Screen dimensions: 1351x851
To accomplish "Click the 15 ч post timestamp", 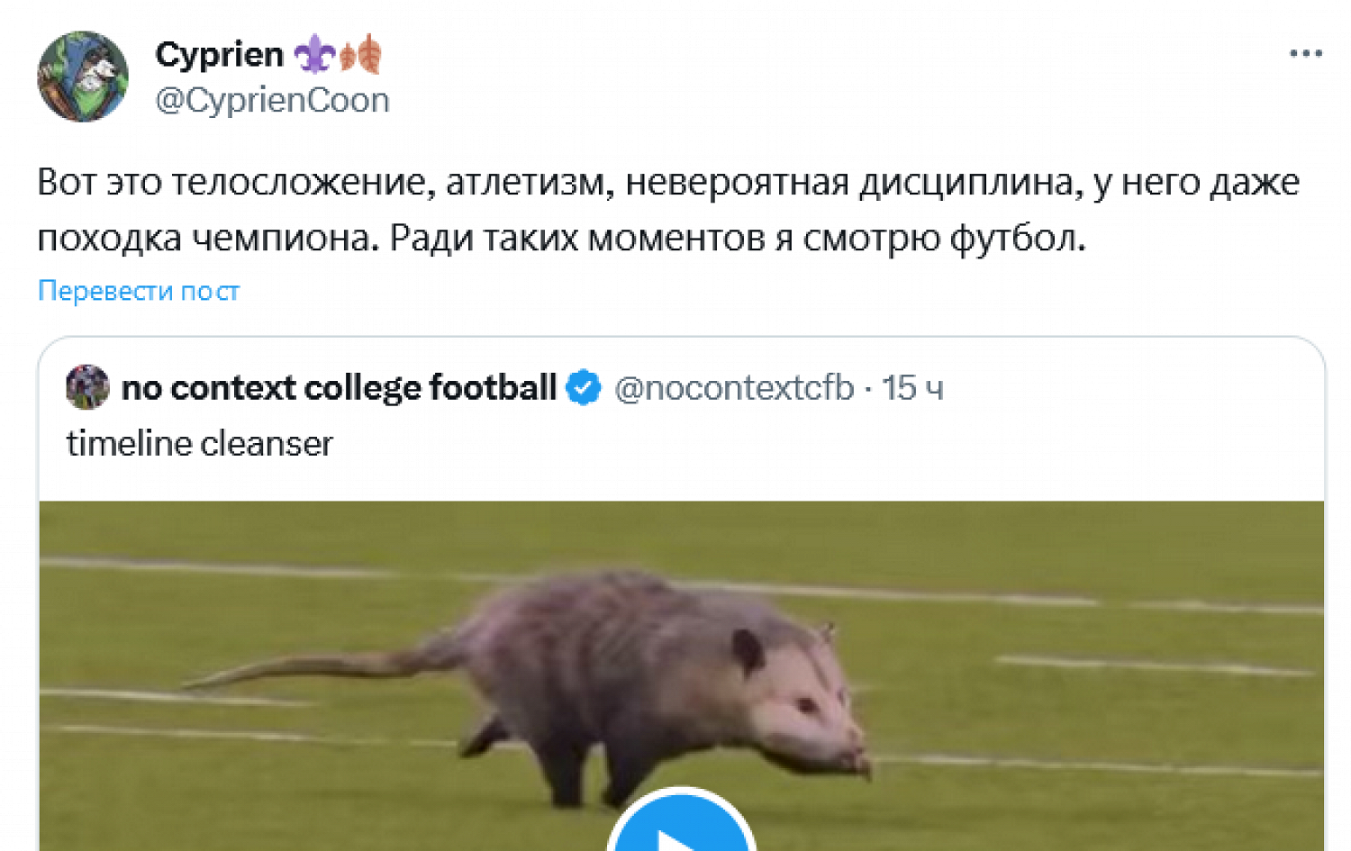I will point(912,387).
